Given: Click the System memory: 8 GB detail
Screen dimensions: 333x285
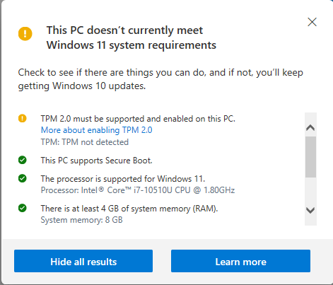Looking at the screenshot, I should [81, 220].
